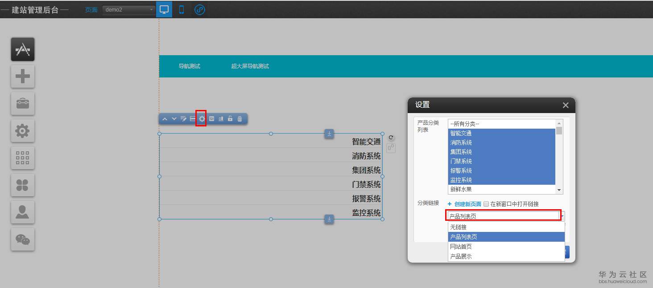
Task: Click the sliders adjustment toolbar icon
Action: 211,119
